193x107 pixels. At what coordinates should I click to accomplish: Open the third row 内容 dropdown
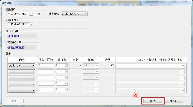tap(33, 78)
